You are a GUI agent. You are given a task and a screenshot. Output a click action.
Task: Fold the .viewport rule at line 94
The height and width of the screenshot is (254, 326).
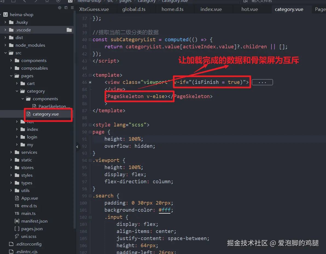(x=90, y=160)
